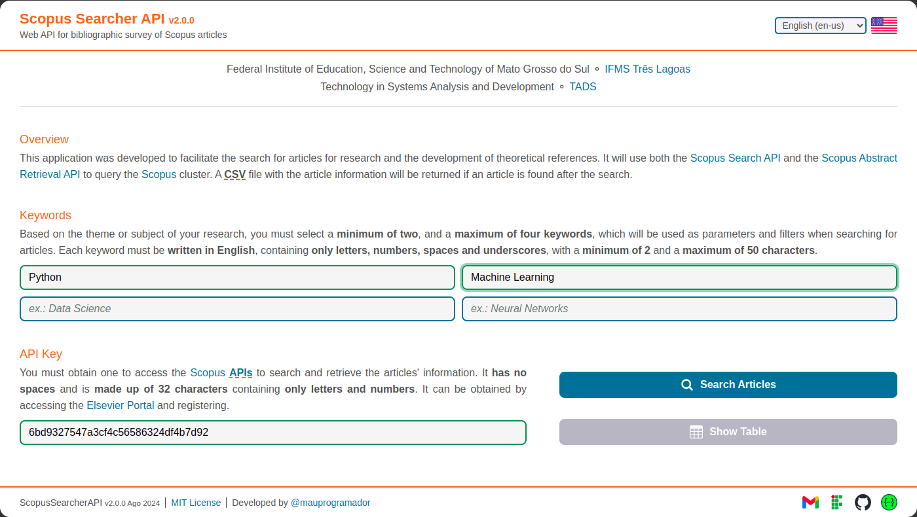Click the green IFMS grid logo in footer
This screenshot has width=917, height=517.
point(836,503)
